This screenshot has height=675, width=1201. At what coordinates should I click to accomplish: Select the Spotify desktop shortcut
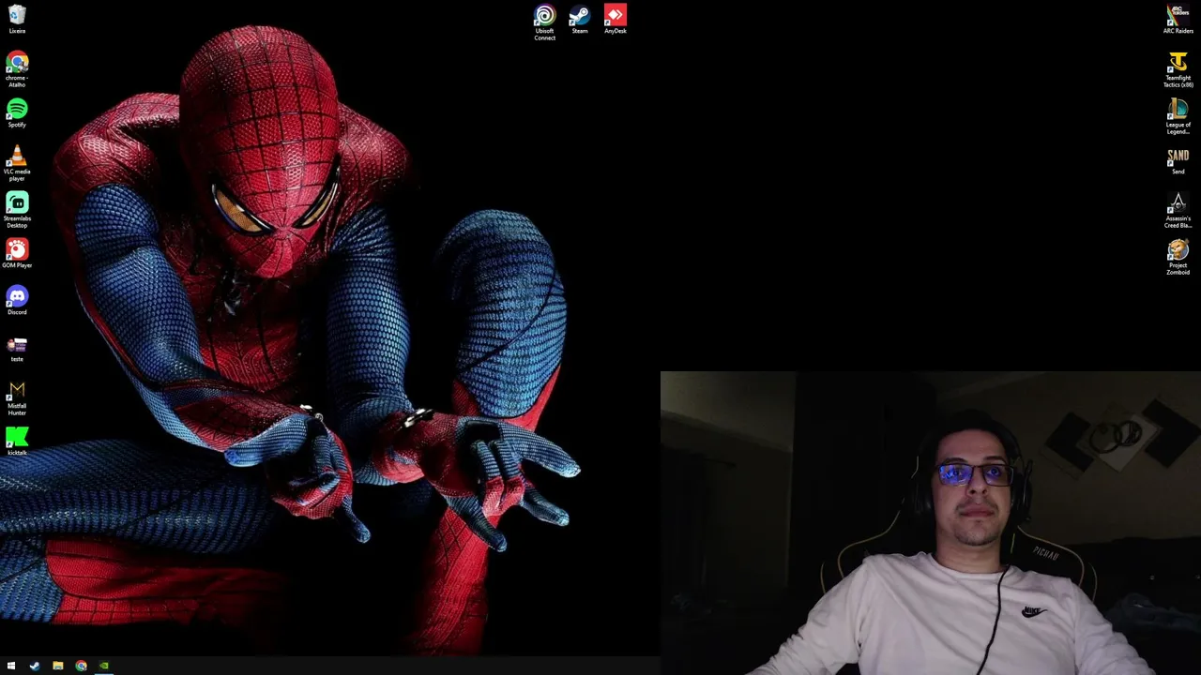pyautogui.click(x=17, y=112)
